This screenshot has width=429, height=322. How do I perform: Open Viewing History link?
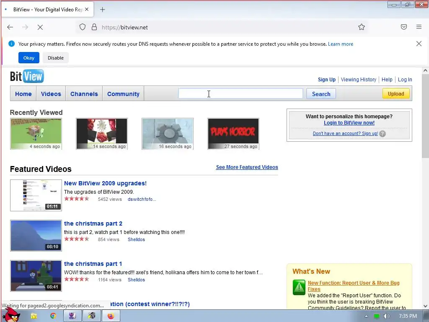[x=359, y=79]
